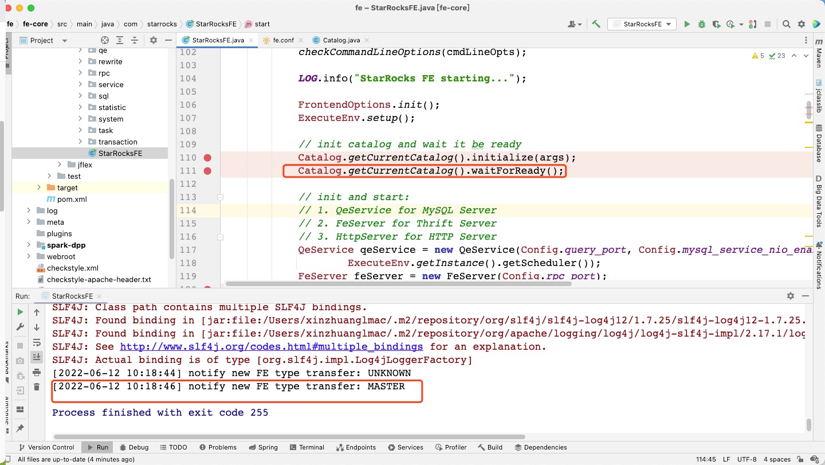Expand the webroot folder
Viewport: 825px width, 465px height.
tap(29, 256)
